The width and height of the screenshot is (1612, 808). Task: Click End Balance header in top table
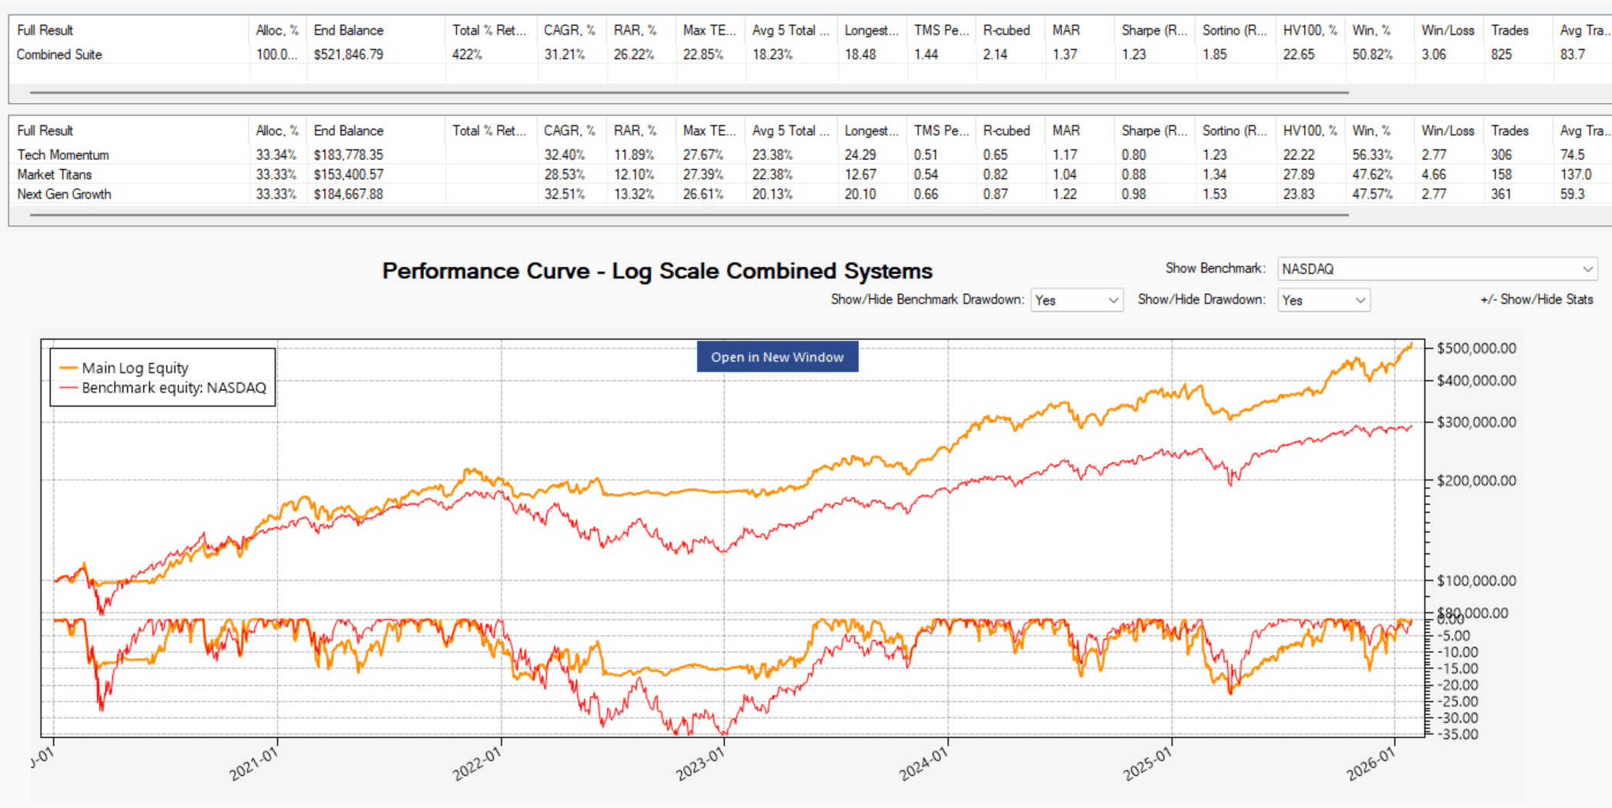pos(349,31)
